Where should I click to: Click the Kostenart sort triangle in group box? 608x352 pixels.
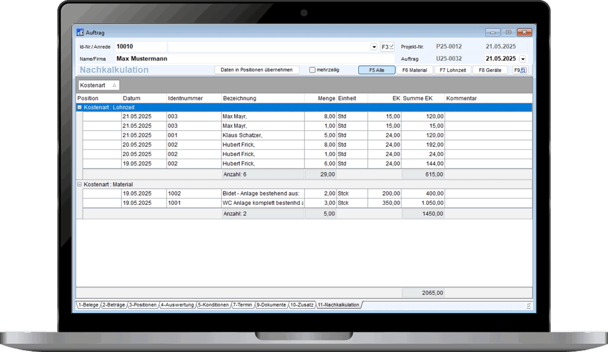[114, 85]
